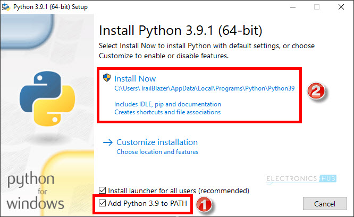Viewport: 354px width, 217px height.
Task: Click the arrow icon beside Customize installation
Action: click(x=108, y=142)
